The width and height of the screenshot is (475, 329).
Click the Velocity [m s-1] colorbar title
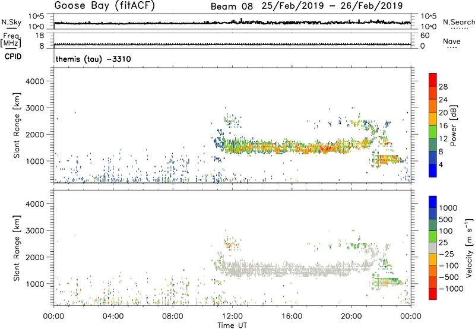pos(469,248)
